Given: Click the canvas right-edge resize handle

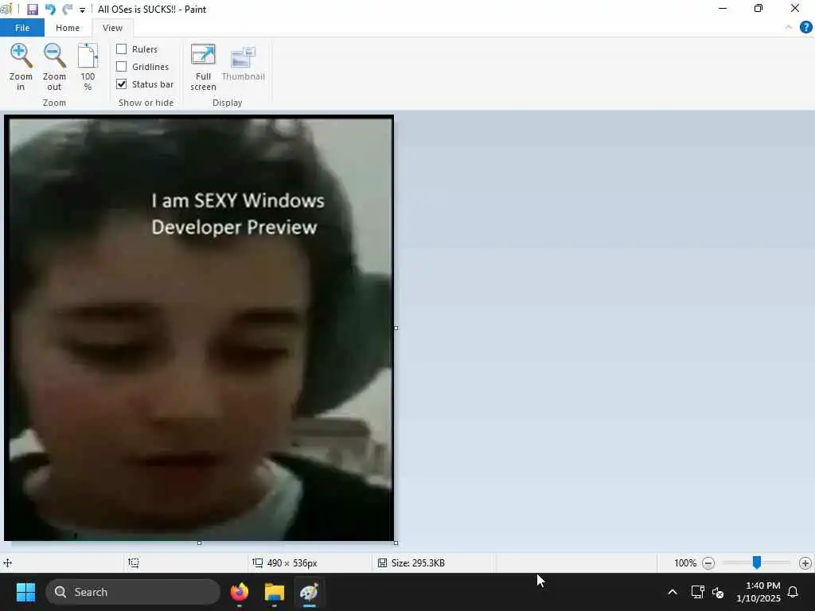Looking at the screenshot, I should pyautogui.click(x=396, y=328).
